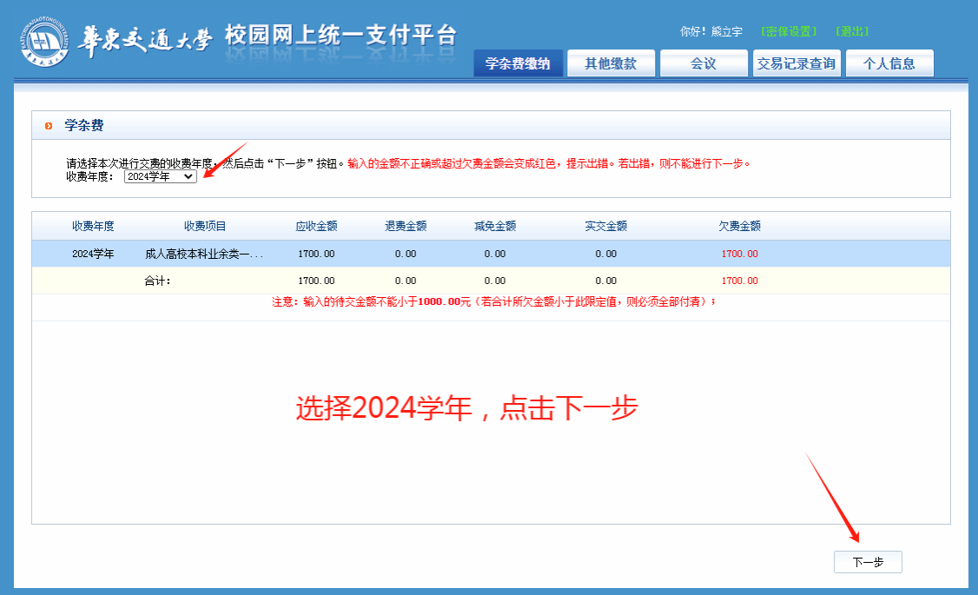Click the 收费项目 column header

click(205, 226)
